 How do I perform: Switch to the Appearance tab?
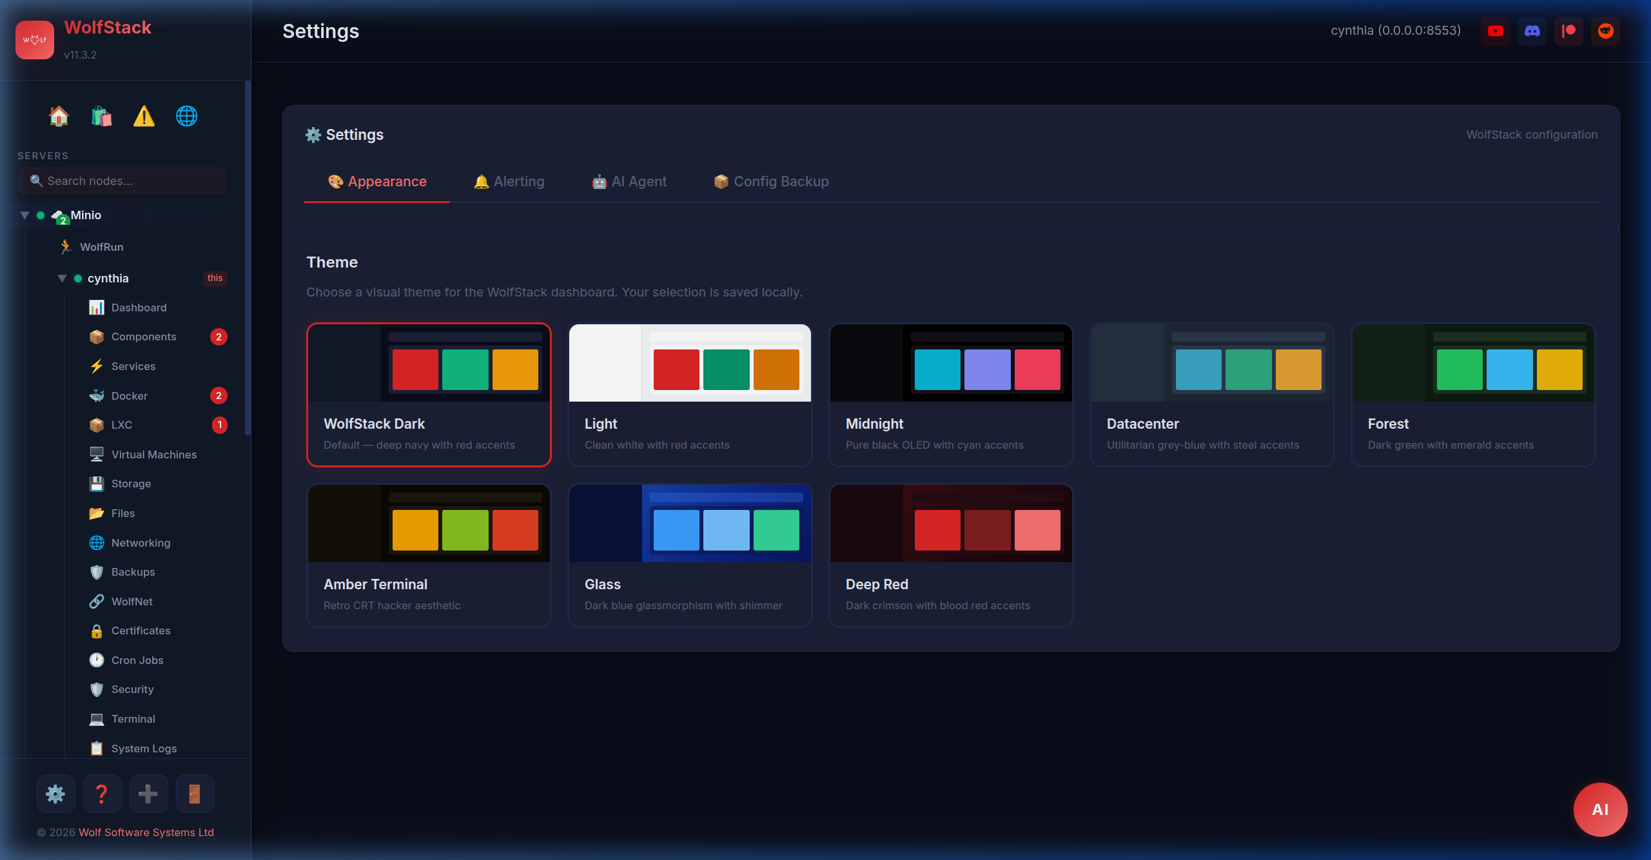coord(377,182)
